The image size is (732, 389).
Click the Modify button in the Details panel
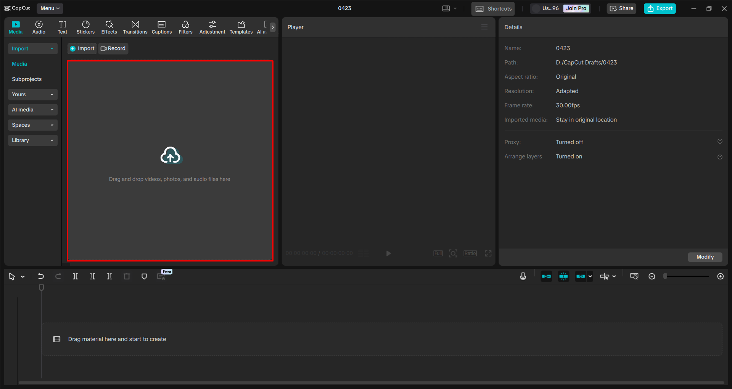click(705, 257)
